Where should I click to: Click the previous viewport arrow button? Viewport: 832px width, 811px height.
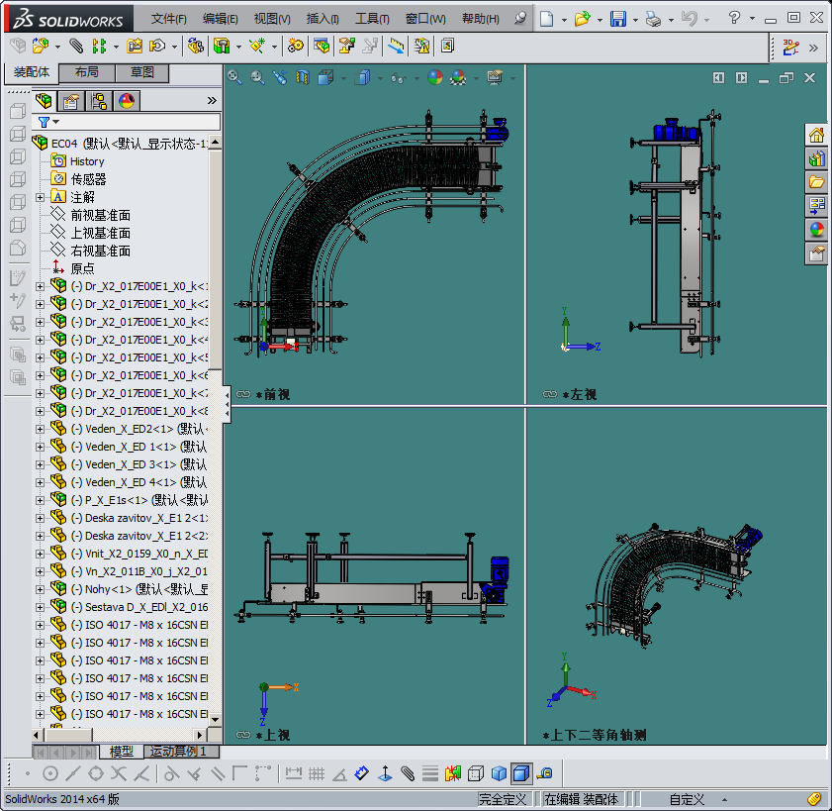pos(718,78)
